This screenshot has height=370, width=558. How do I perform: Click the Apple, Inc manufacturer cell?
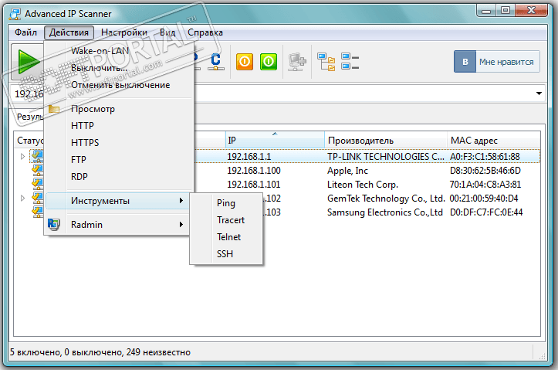(x=347, y=171)
